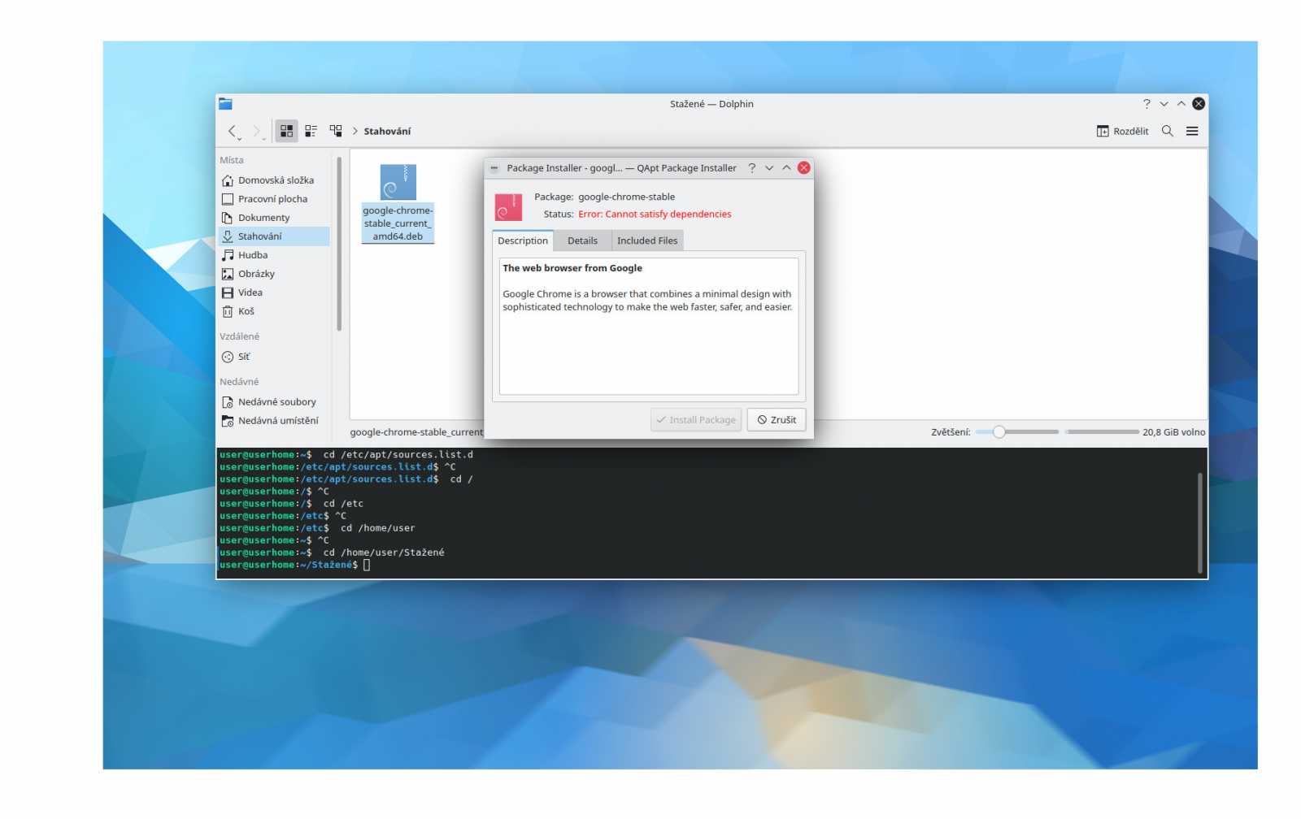Screen dimensions: 1301x819
Task: Open Obrázky in Places sidebar
Action: (275, 274)
